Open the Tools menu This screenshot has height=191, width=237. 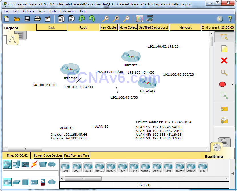coord(53,11)
